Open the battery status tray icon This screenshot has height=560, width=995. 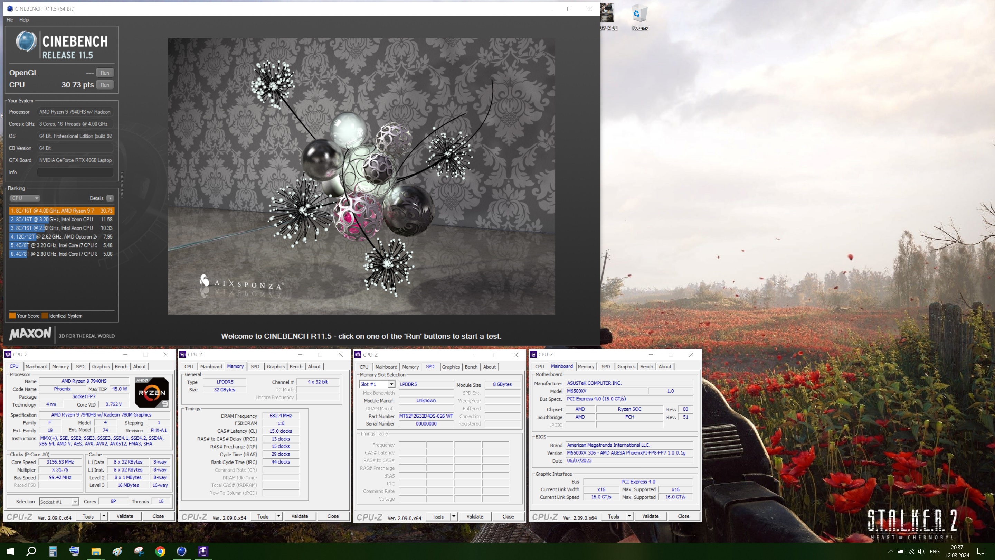[x=901, y=551]
